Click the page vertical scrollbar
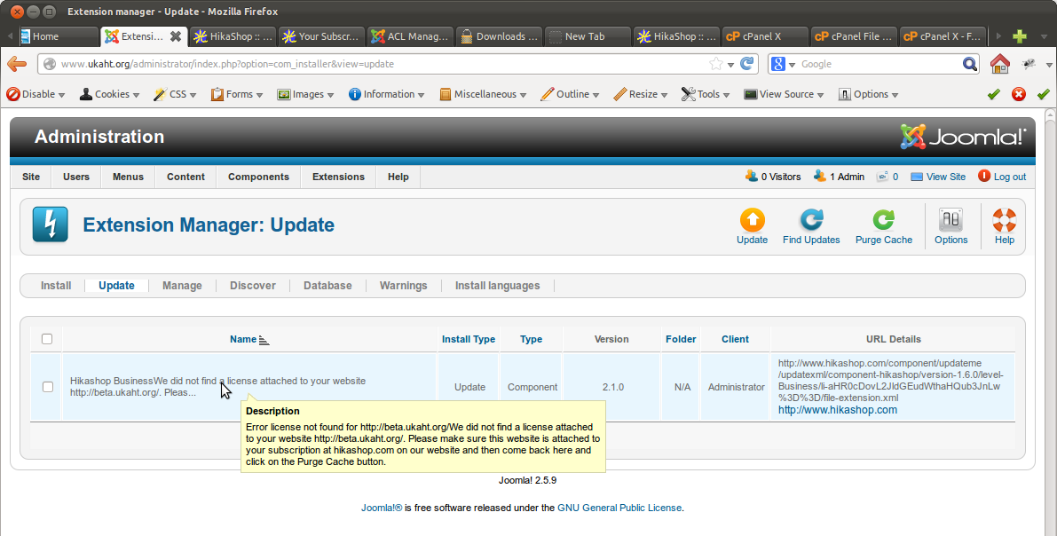Screen dimensions: 1057x536 pos(1050,324)
